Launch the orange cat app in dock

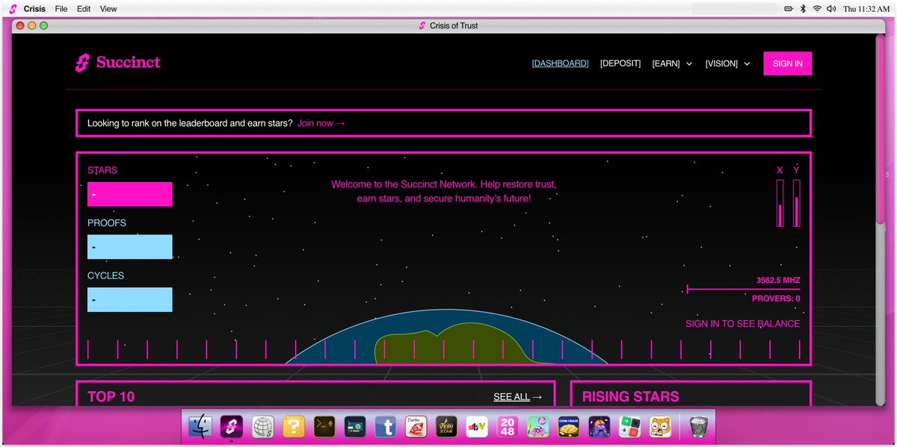coord(660,426)
